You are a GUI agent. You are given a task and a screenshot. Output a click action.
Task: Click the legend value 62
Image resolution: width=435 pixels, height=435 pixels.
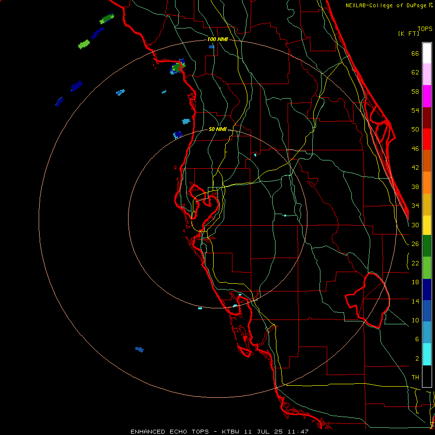(415, 72)
